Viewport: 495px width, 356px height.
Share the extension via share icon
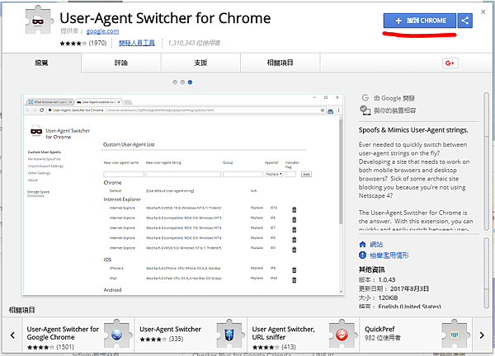464,21
